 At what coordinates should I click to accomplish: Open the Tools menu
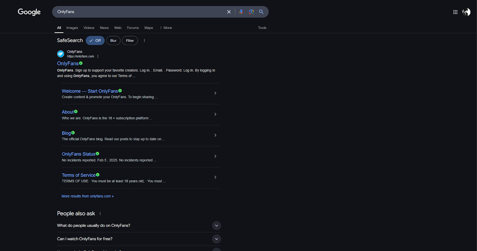[262, 28]
